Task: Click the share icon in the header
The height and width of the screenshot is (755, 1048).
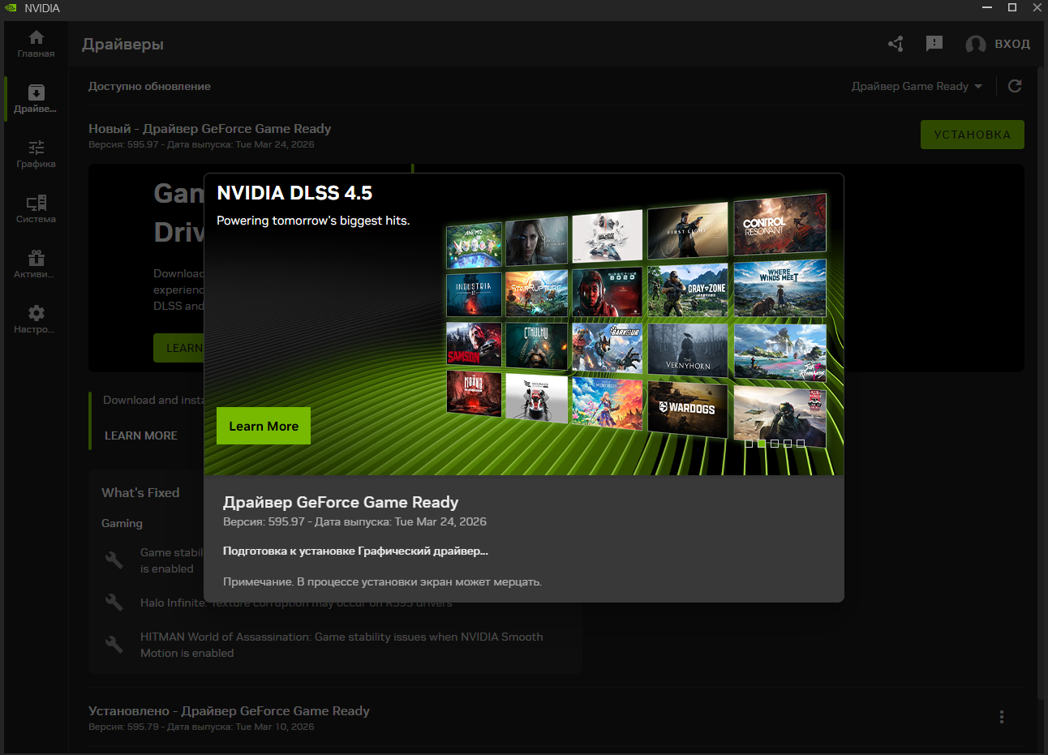Action: pos(896,44)
